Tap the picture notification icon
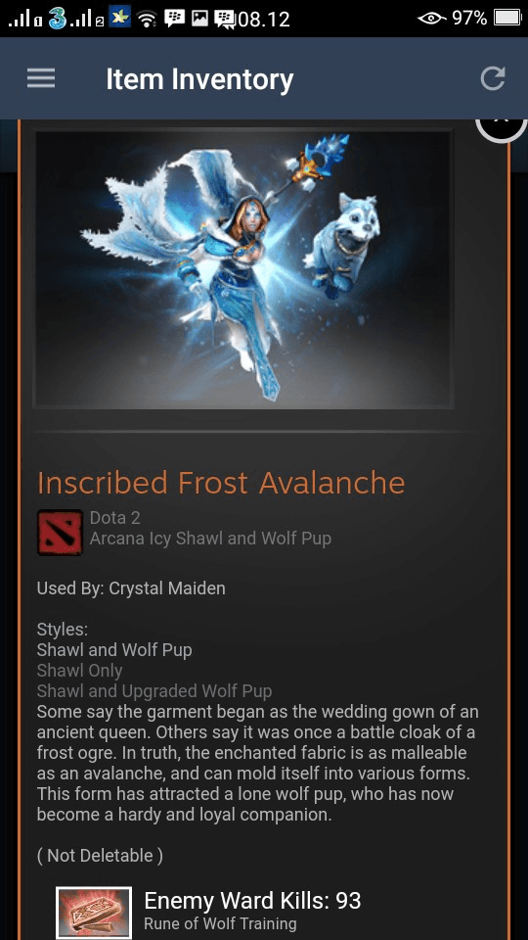 coord(199,19)
